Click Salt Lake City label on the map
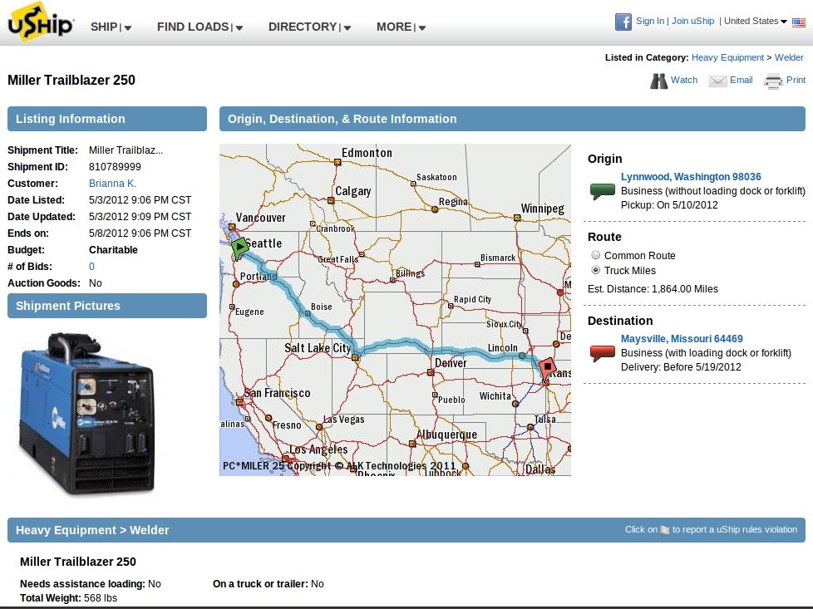 tap(318, 348)
